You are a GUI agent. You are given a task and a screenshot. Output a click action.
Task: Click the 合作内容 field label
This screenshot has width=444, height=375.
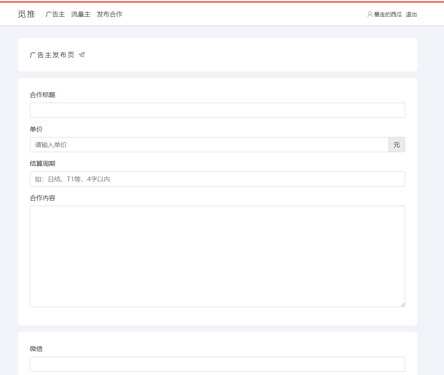pos(42,198)
